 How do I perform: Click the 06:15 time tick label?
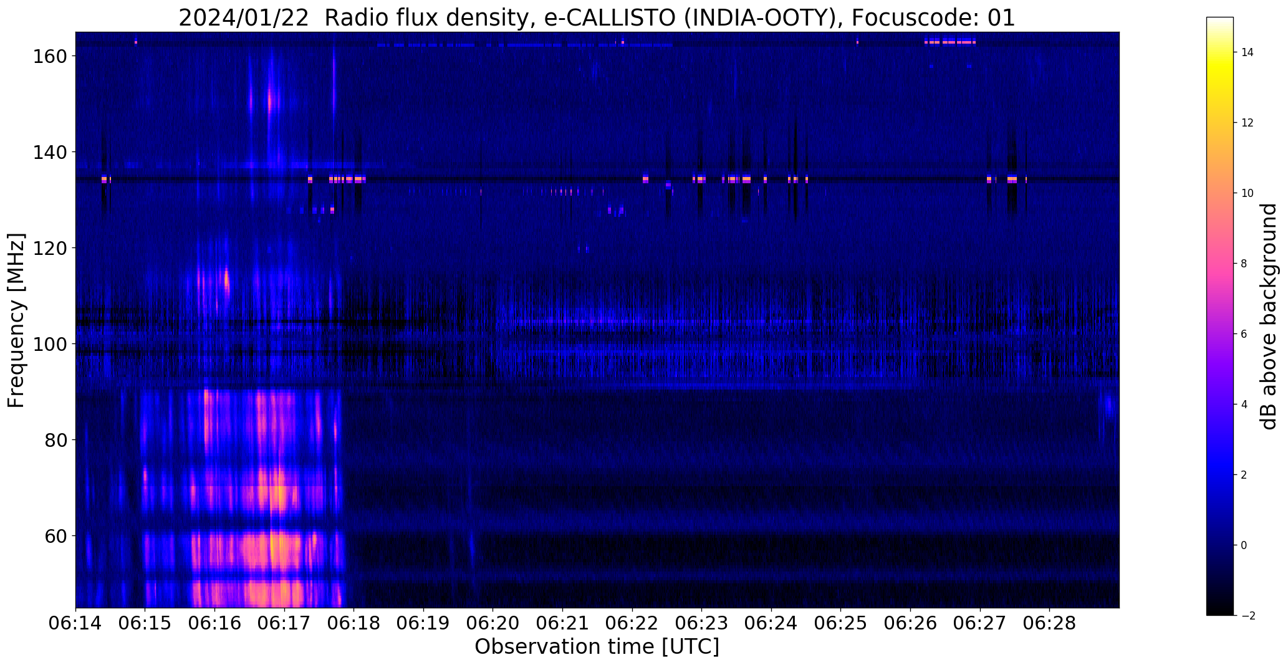[145, 624]
